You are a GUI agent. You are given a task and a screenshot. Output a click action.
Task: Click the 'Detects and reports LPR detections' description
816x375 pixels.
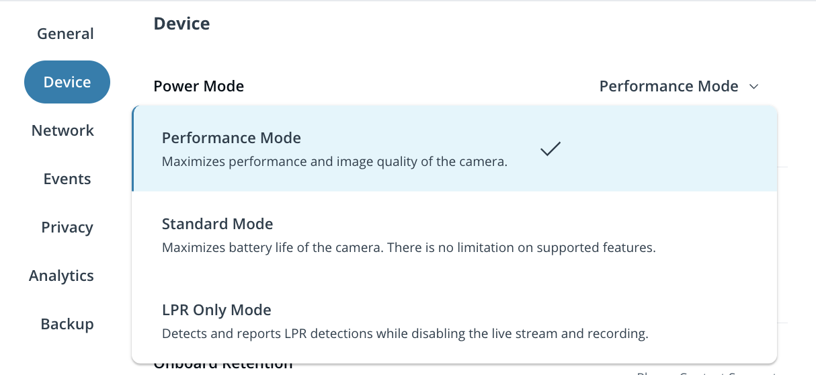[x=405, y=334]
